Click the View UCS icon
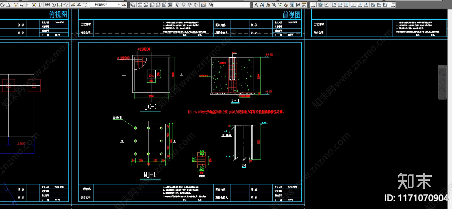Screen dimensions: 452x209 point(346,5)
